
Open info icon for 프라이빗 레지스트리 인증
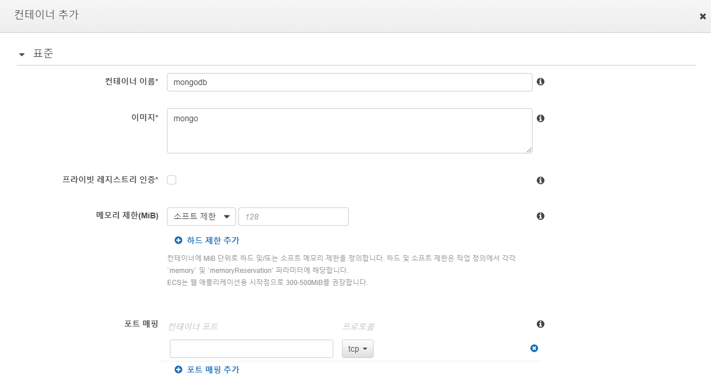click(x=541, y=180)
